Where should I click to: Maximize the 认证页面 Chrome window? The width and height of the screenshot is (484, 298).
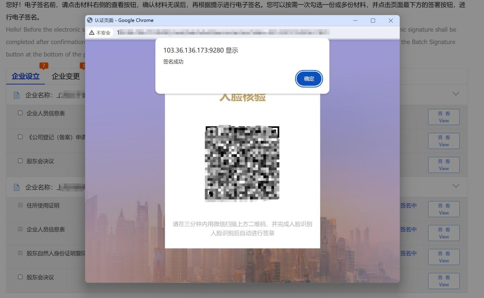point(373,20)
